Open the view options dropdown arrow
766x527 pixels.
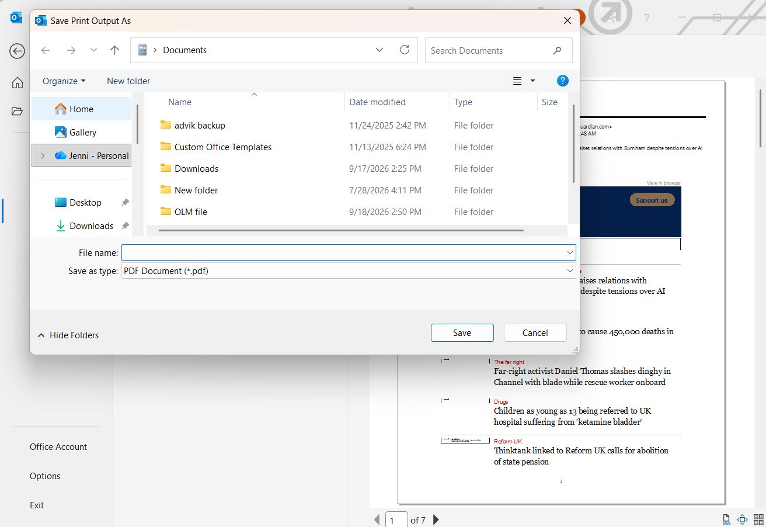click(532, 81)
